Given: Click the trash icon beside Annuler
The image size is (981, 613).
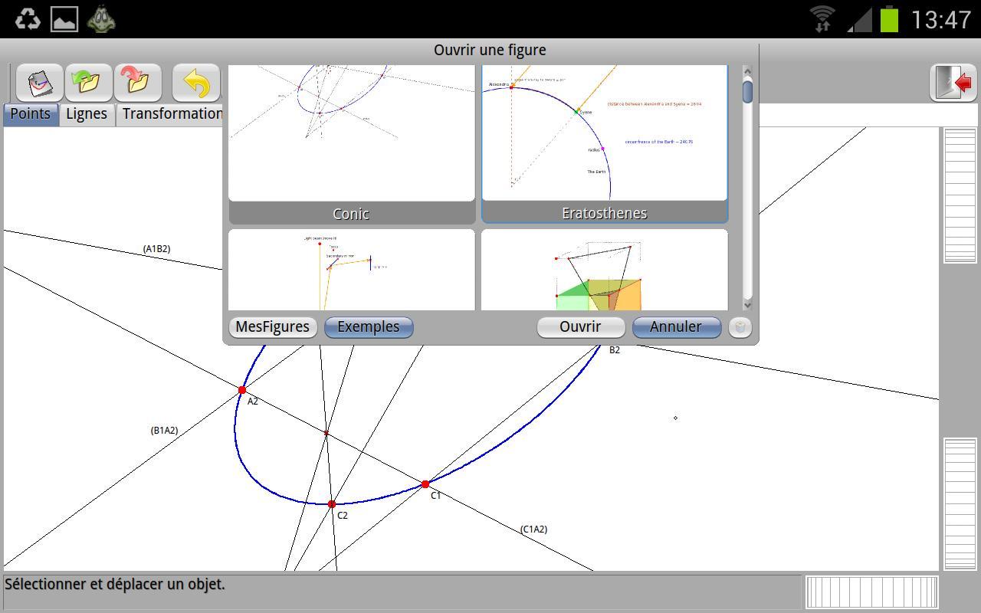Looking at the screenshot, I should tap(740, 327).
